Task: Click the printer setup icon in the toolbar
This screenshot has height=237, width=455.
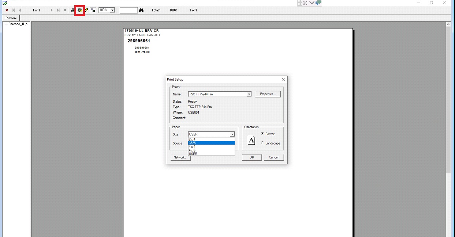Action: click(79, 10)
